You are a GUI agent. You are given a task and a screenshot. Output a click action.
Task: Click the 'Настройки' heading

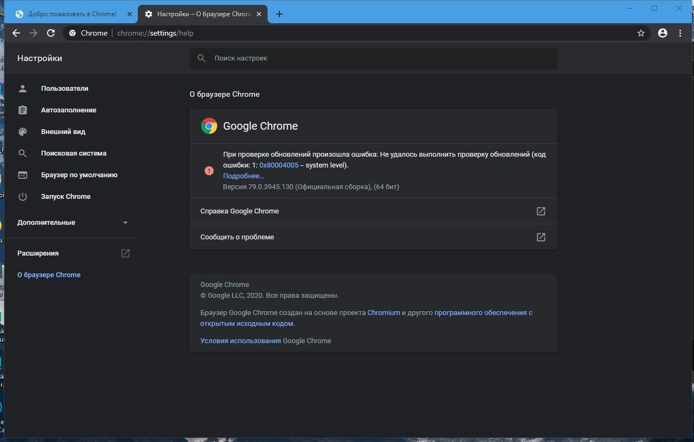[39, 58]
